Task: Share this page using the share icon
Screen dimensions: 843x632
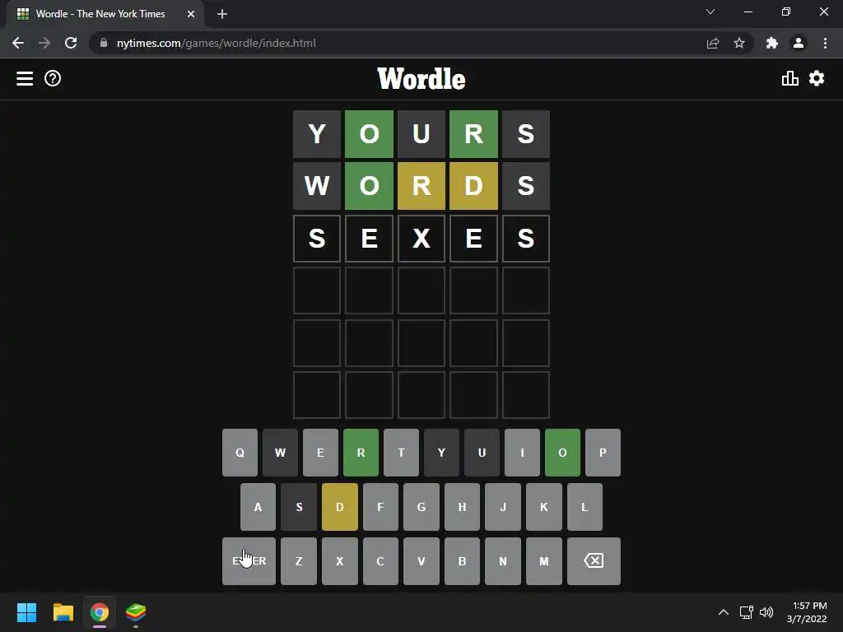Action: pyautogui.click(x=713, y=43)
